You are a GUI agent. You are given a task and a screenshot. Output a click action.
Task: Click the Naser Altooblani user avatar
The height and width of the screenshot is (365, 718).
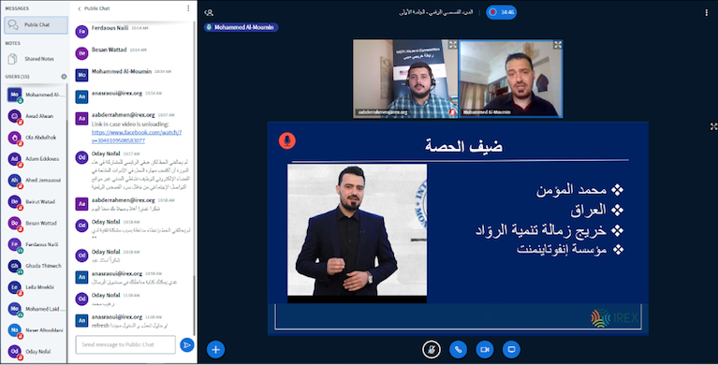pos(15,329)
